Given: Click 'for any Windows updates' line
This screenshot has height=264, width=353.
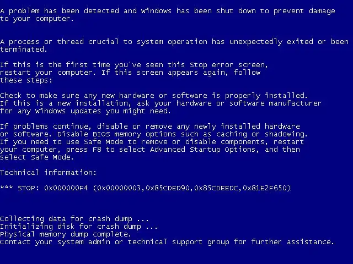Looking at the screenshot, I should 85,111.
